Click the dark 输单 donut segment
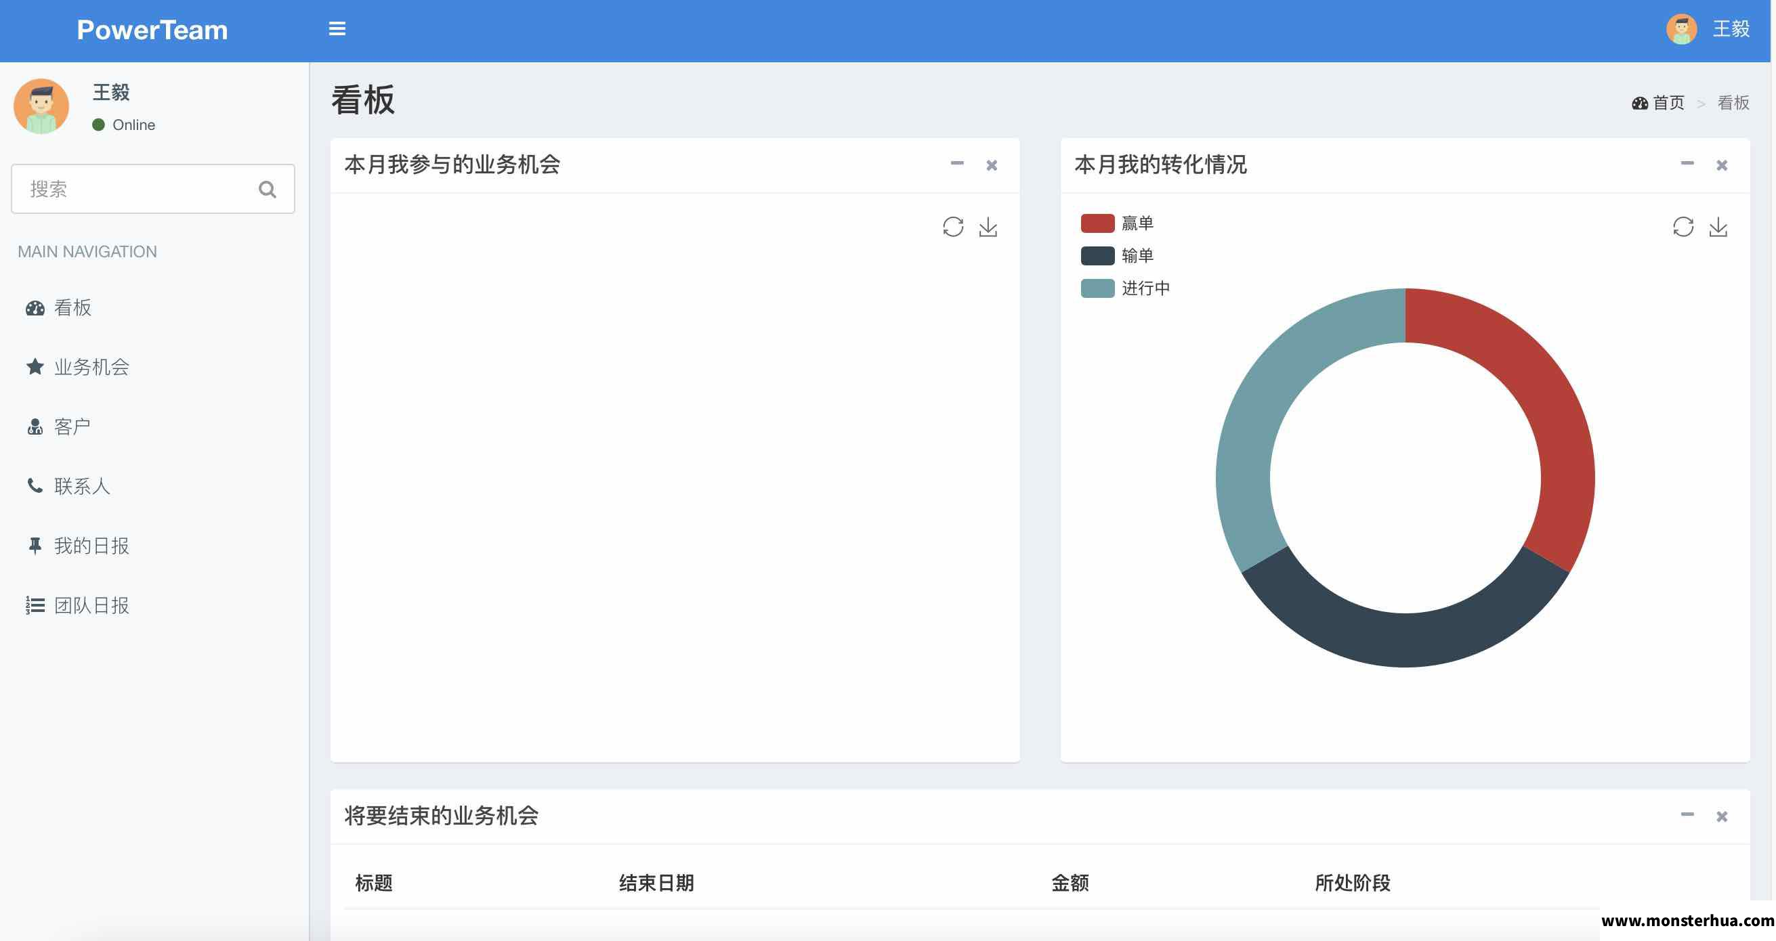This screenshot has width=1776, height=941. pos(1405,639)
